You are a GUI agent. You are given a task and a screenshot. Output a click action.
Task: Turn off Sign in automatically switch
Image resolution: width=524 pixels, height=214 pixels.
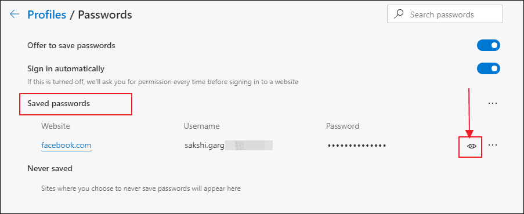(488, 69)
